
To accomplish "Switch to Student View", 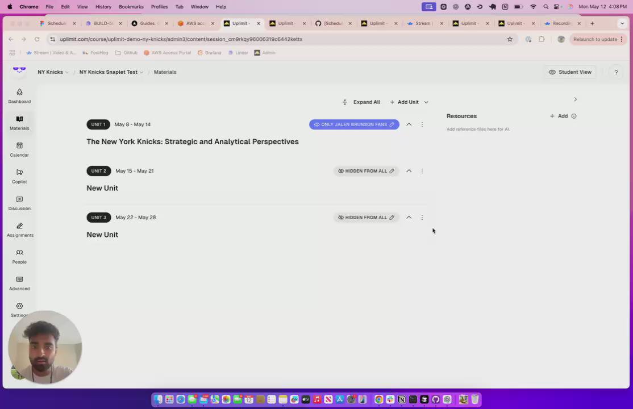I will coord(570,72).
